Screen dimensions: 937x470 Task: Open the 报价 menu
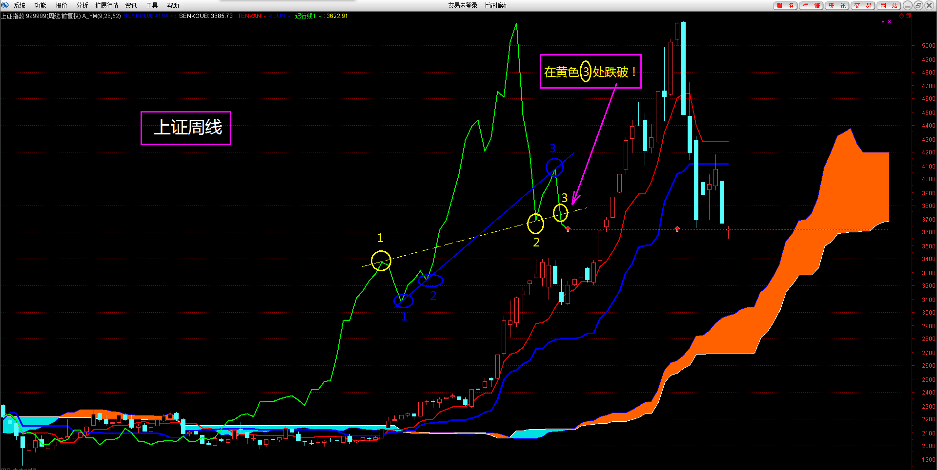(61, 5)
